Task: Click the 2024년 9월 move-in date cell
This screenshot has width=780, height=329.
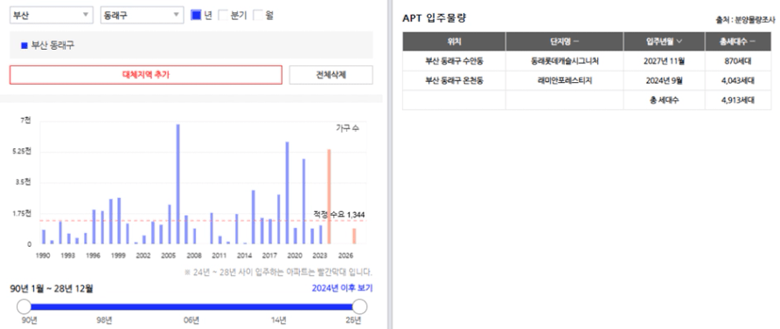Action: (x=664, y=80)
